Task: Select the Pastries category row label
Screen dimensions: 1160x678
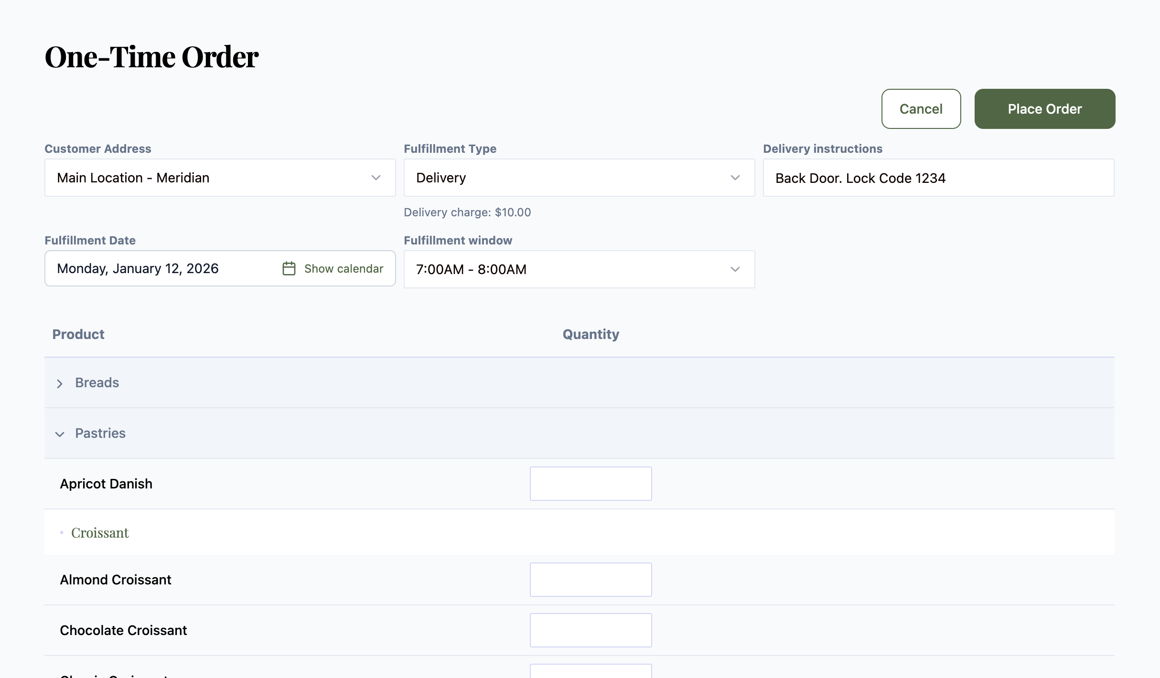Action: 100,433
